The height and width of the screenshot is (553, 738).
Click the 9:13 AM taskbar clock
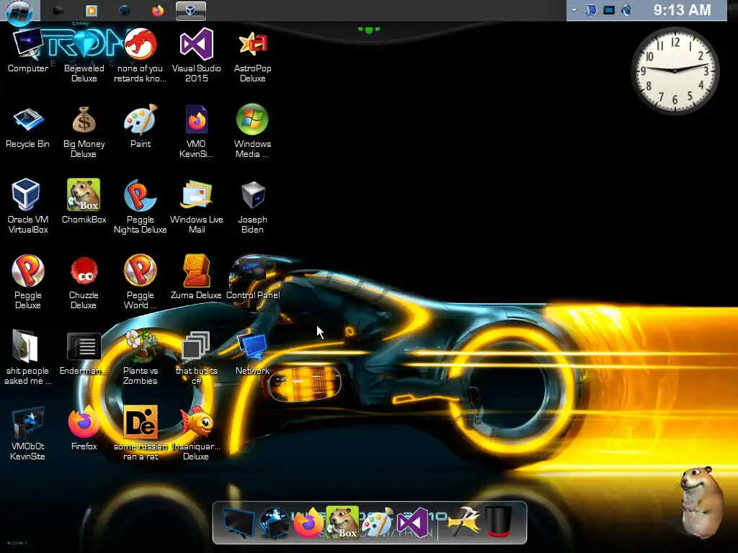tap(682, 10)
